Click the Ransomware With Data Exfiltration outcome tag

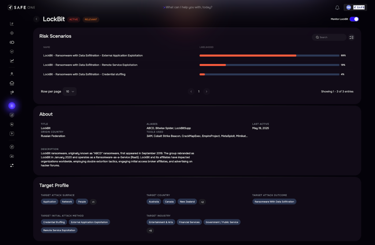coord(274,202)
